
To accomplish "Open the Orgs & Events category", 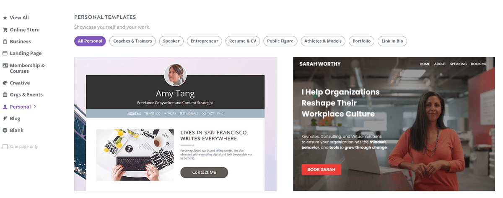I will 26,94.
